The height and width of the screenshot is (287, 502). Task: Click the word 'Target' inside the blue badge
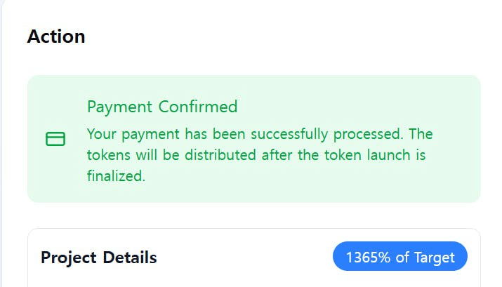(x=435, y=258)
